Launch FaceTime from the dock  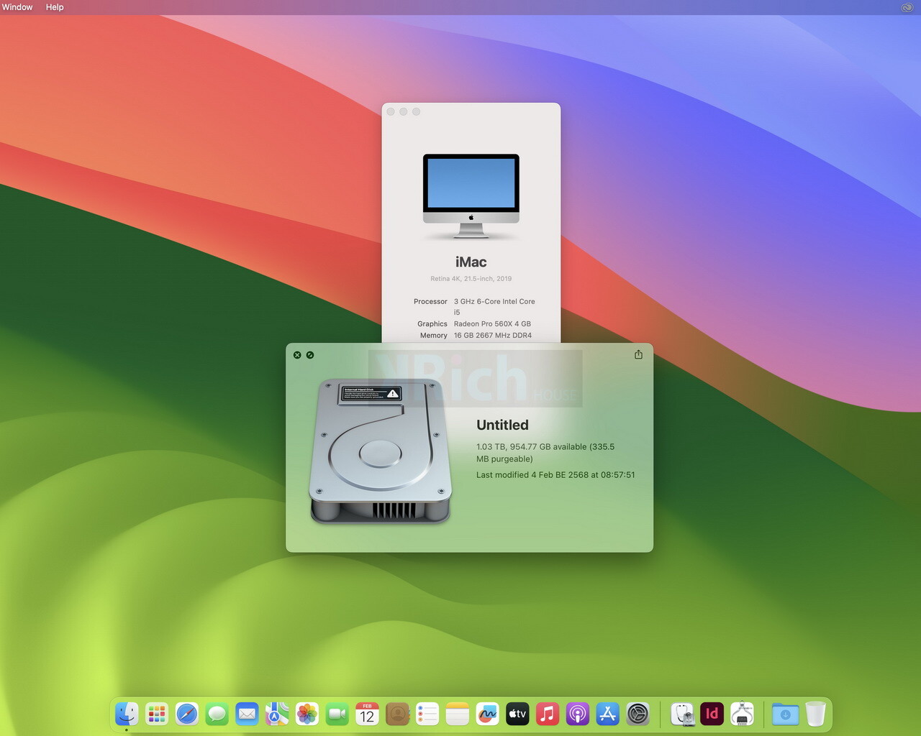coord(337,714)
